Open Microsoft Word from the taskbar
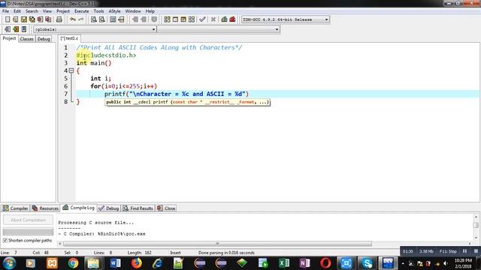Viewport: 481px width, 270px height. (x=115, y=263)
